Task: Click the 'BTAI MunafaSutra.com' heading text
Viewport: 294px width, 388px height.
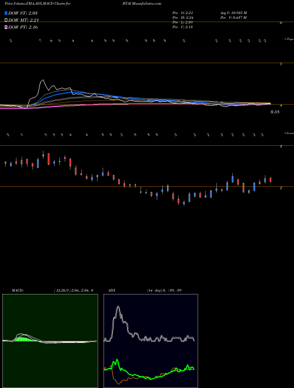Action: 143,4
